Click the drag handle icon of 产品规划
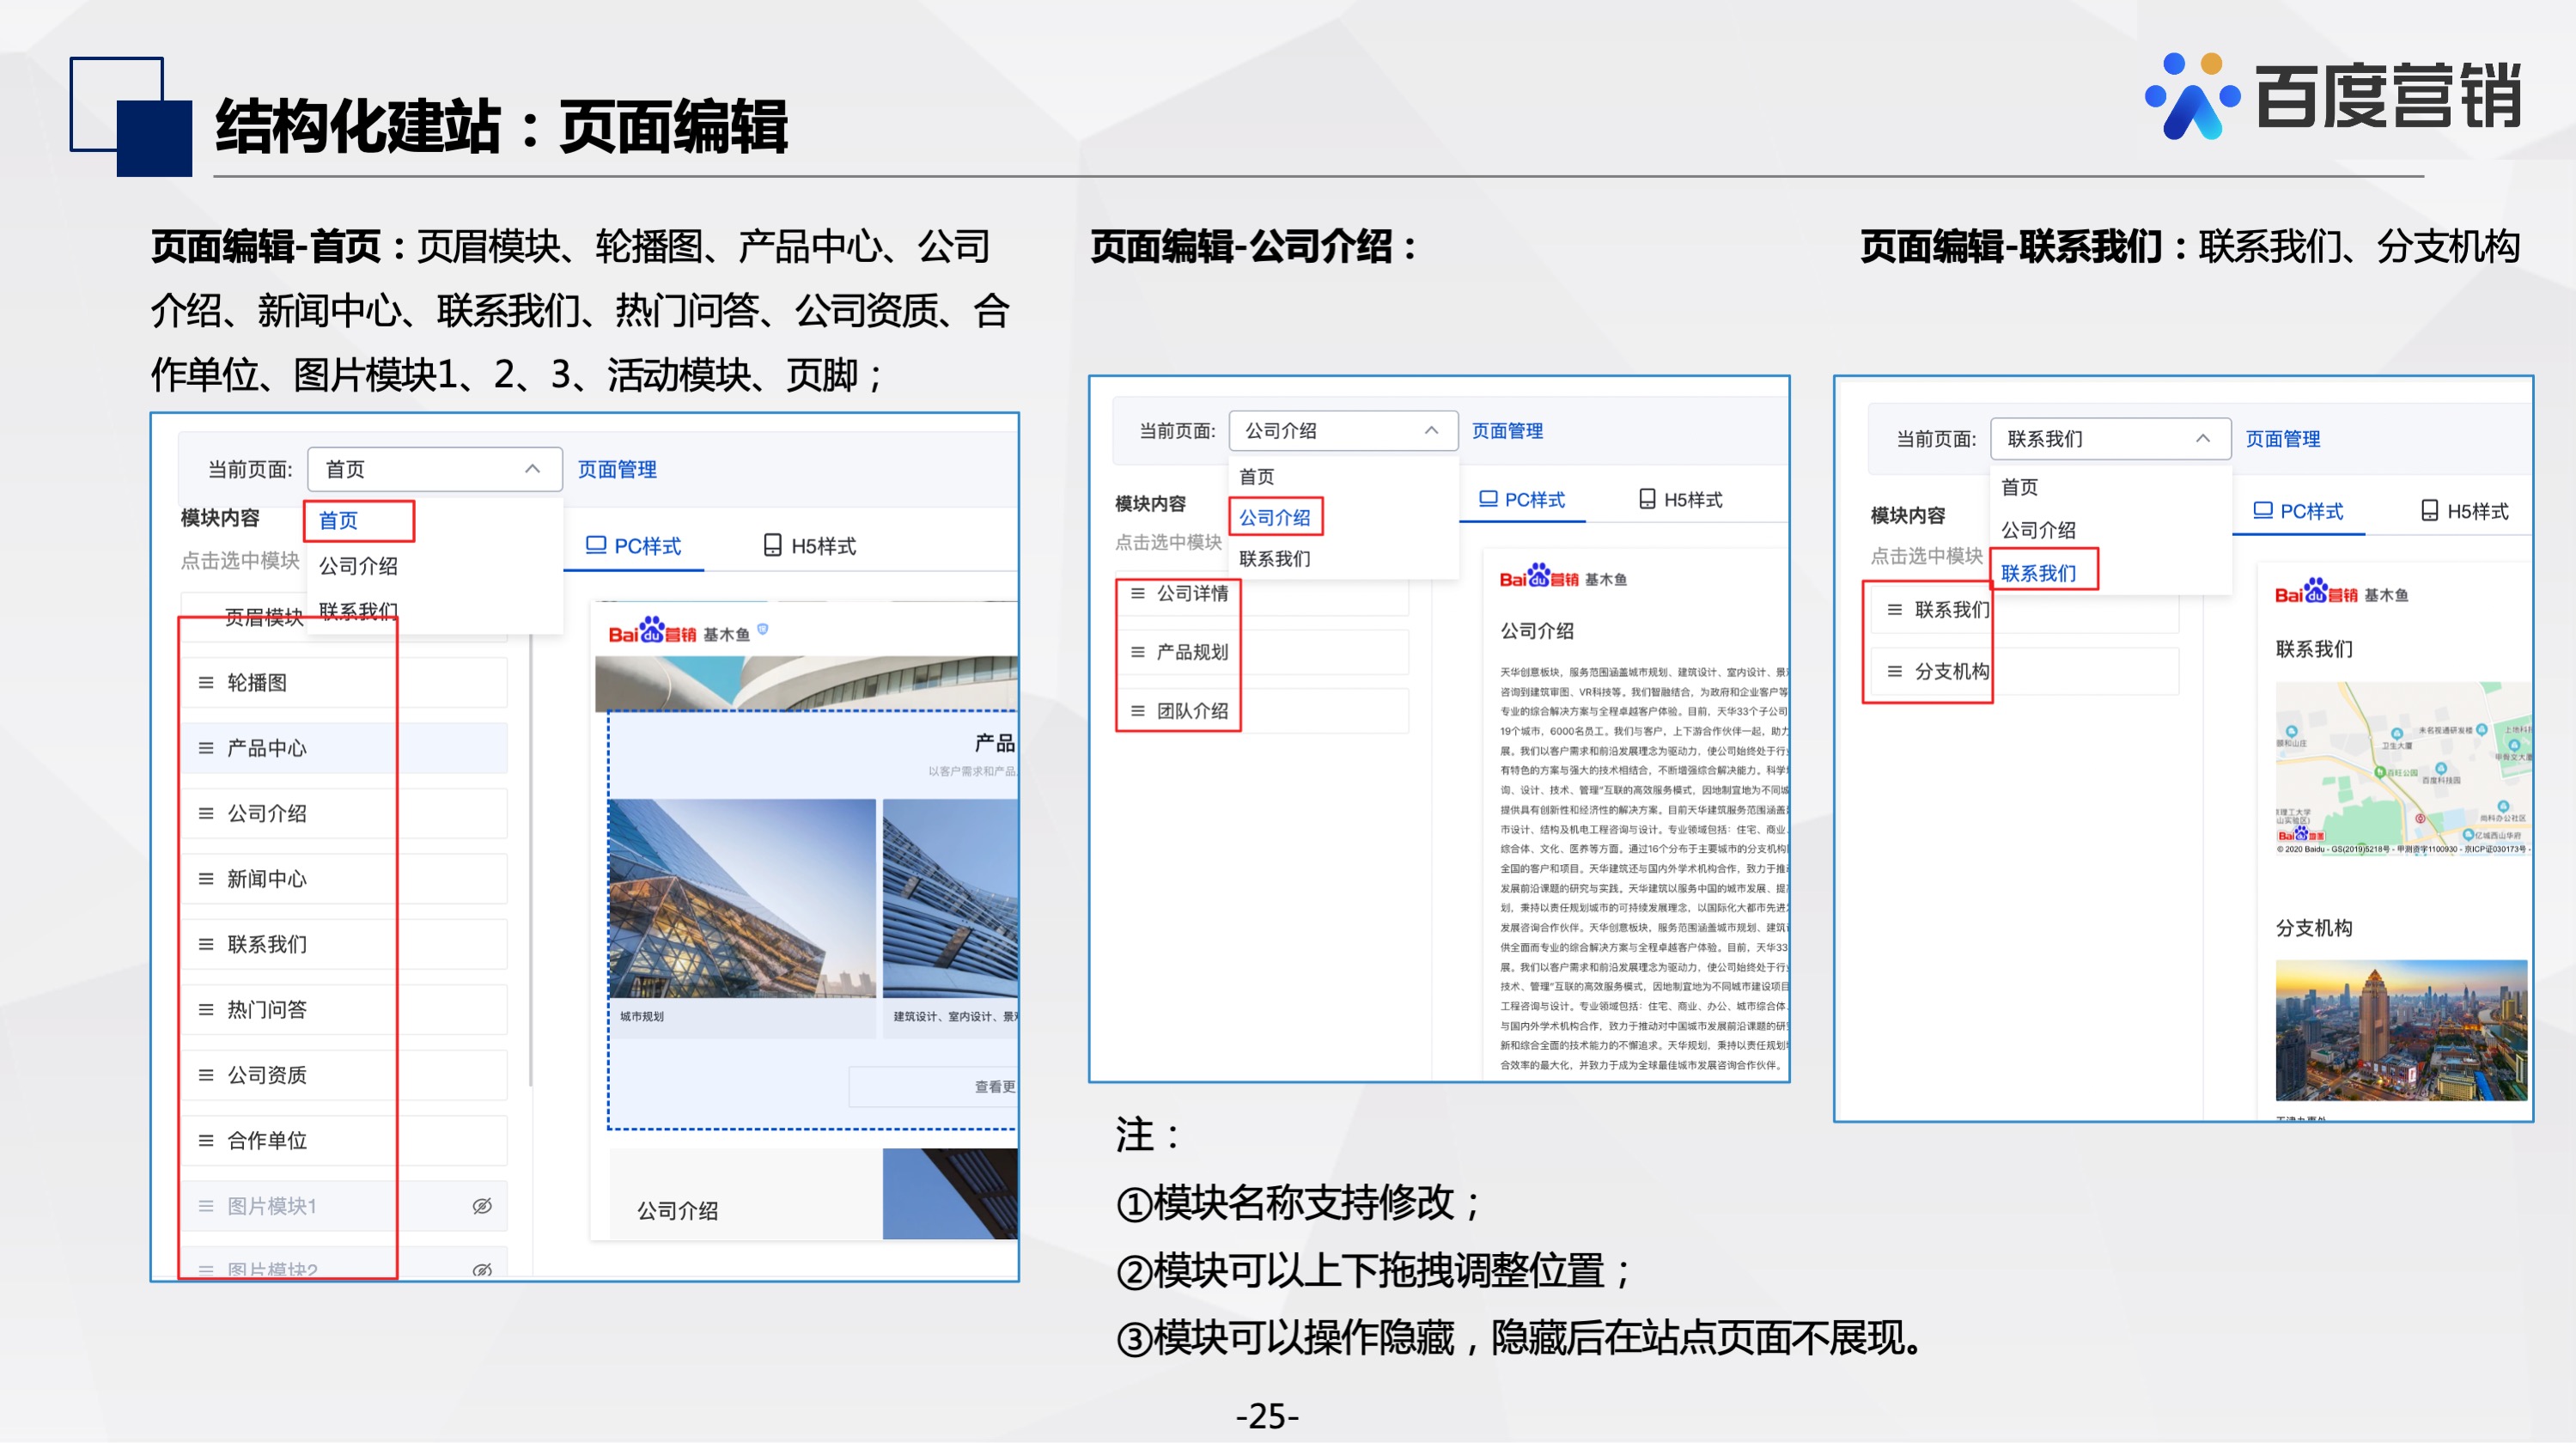 click(x=1138, y=653)
